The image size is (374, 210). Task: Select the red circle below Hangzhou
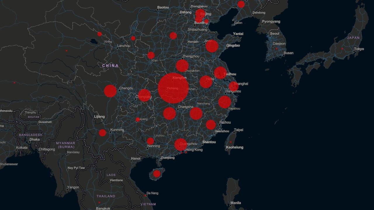[x=225, y=102]
